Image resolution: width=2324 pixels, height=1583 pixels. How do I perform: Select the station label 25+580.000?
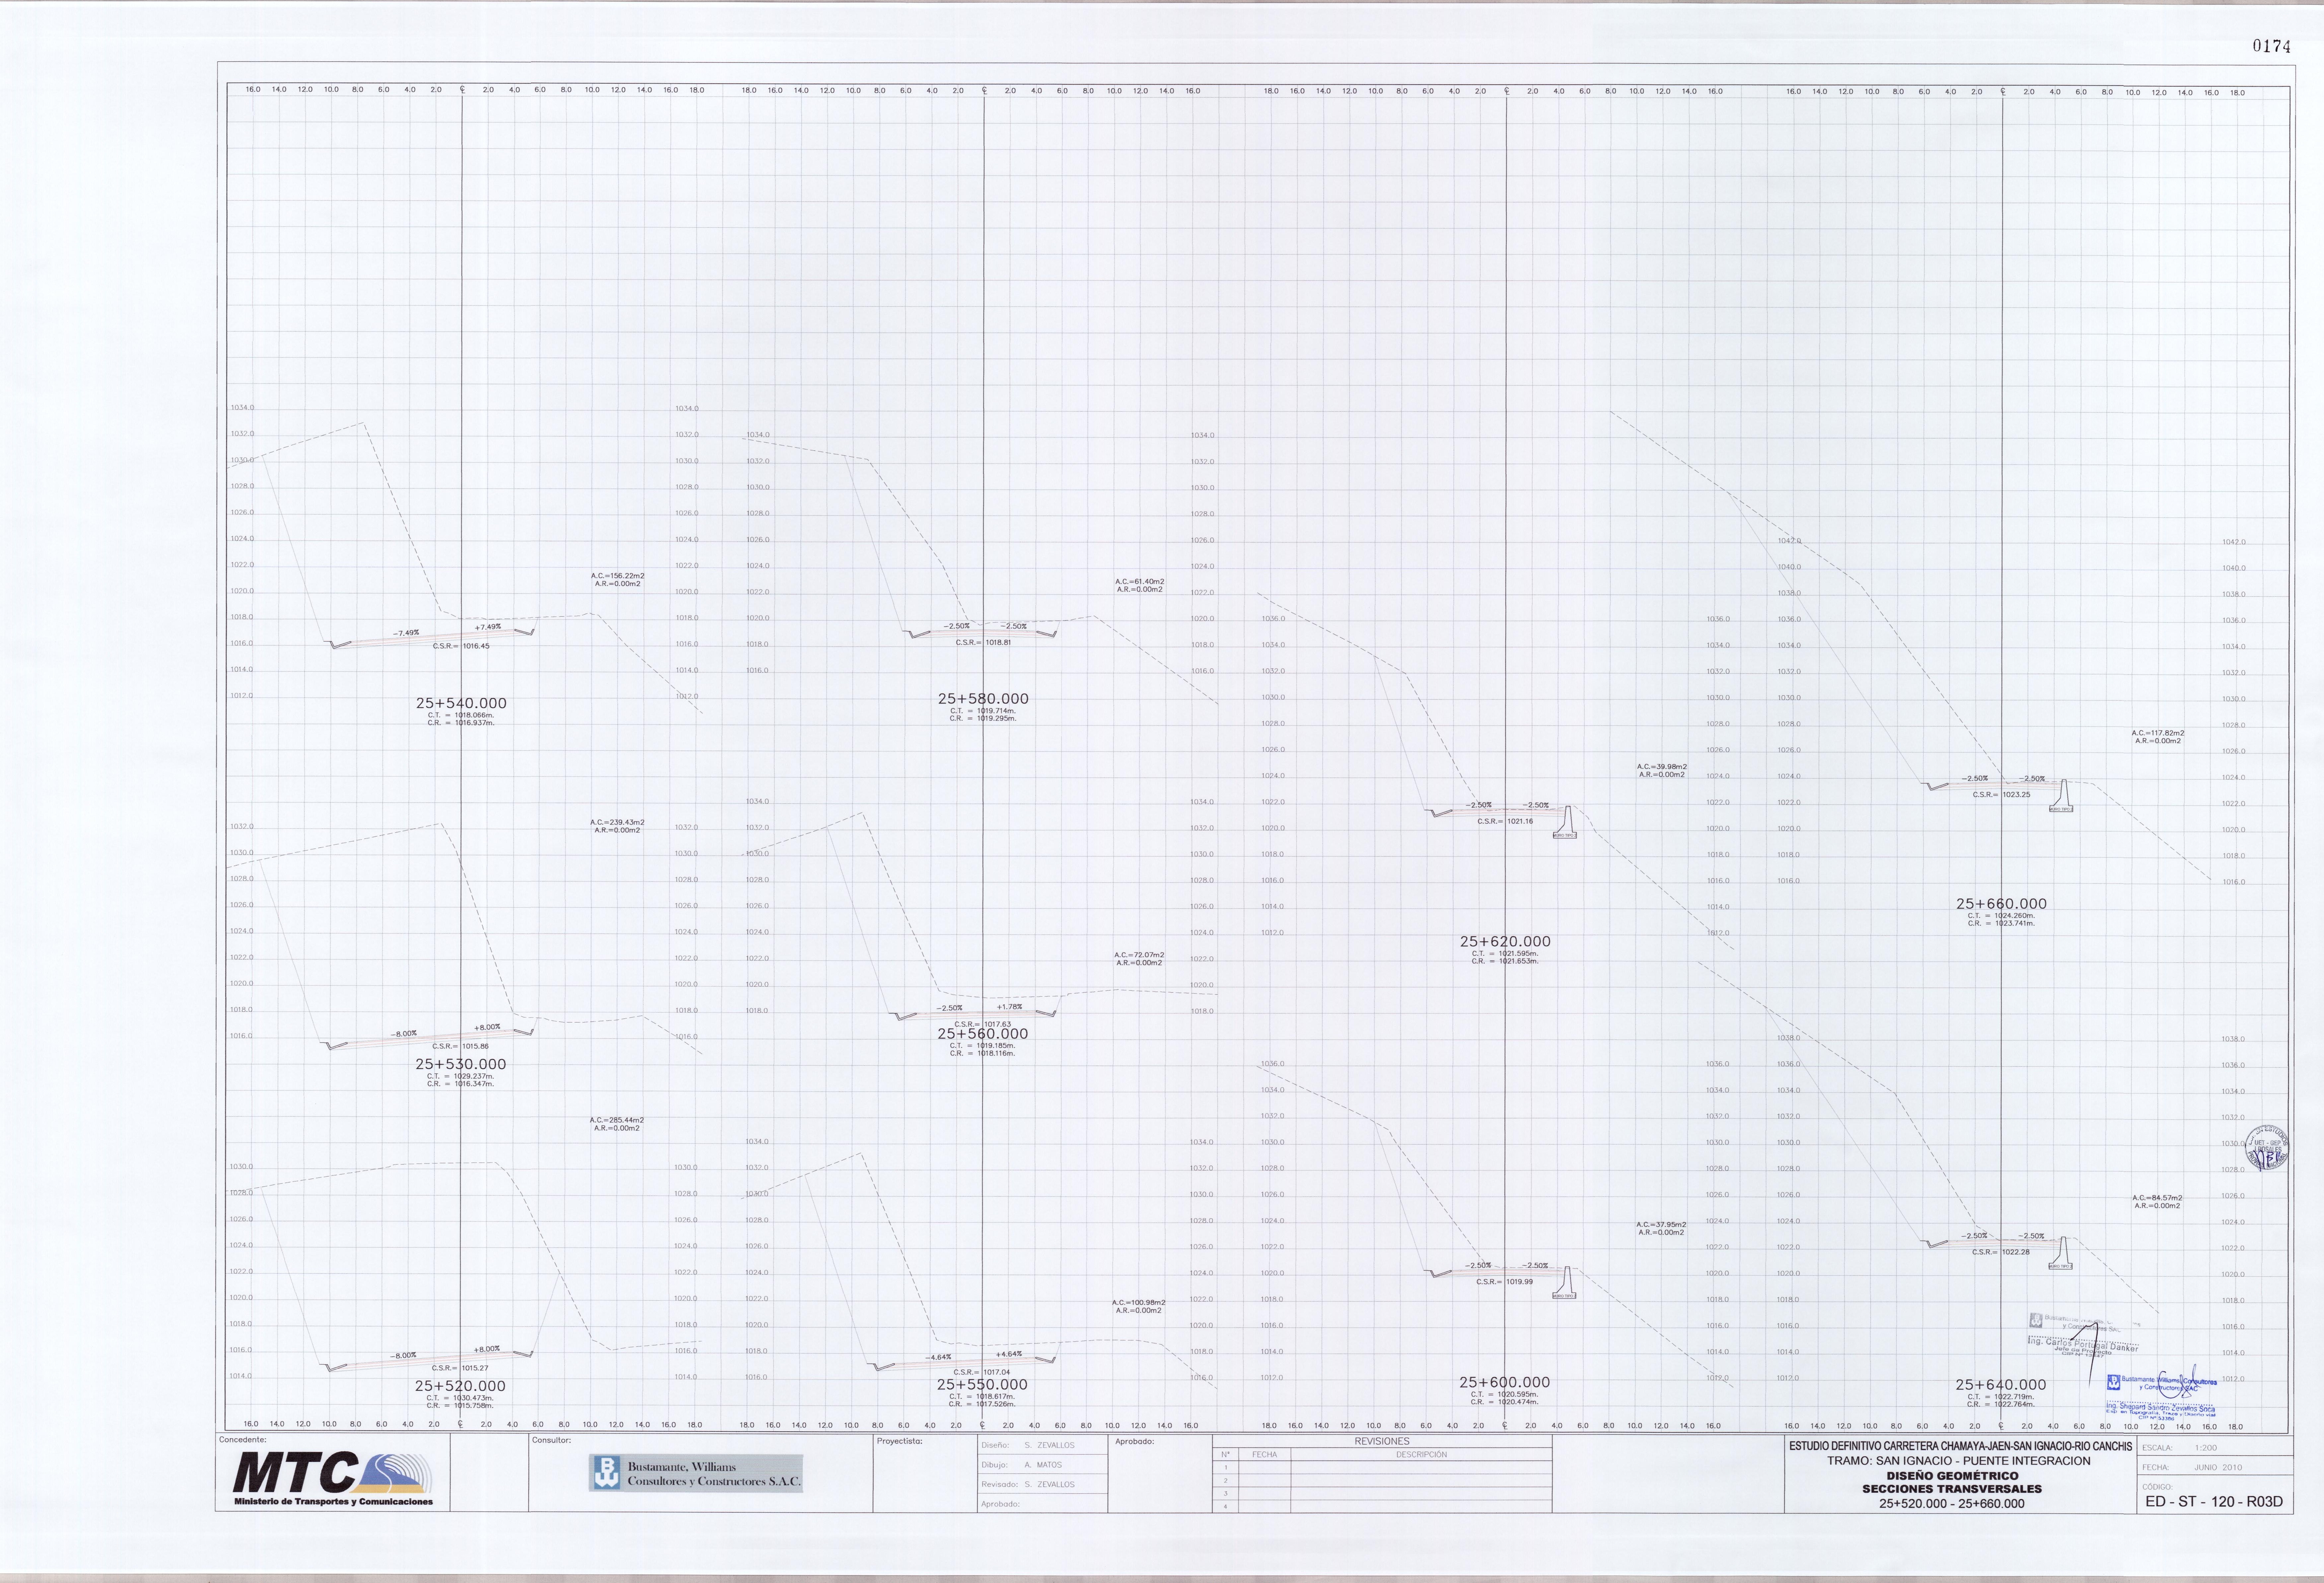click(x=983, y=699)
